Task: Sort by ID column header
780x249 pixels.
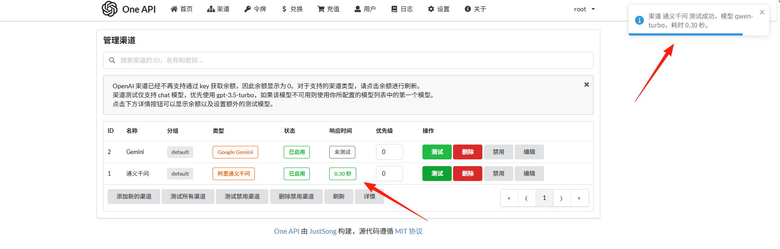Action: click(x=111, y=131)
